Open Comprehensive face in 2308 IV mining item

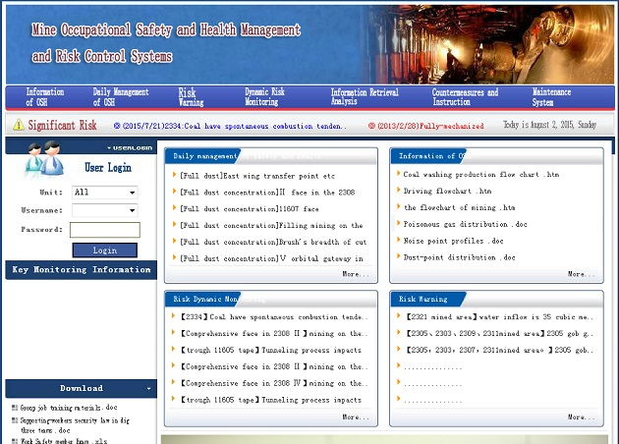(x=274, y=383)
